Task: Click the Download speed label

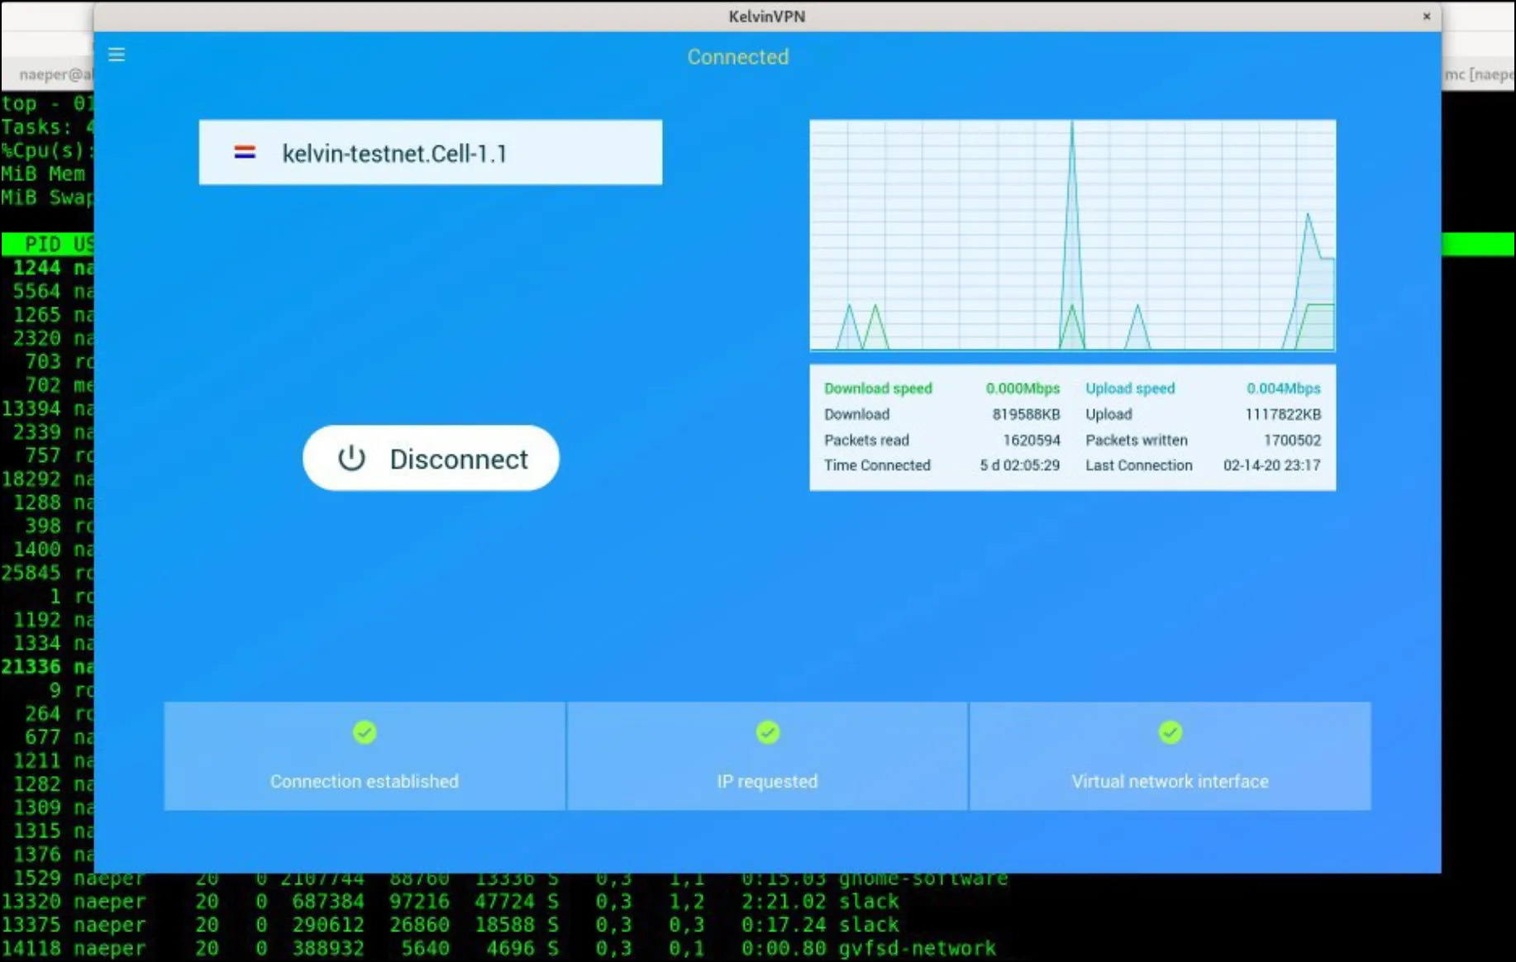Action: pyautogui.click(x=878, y=388)
